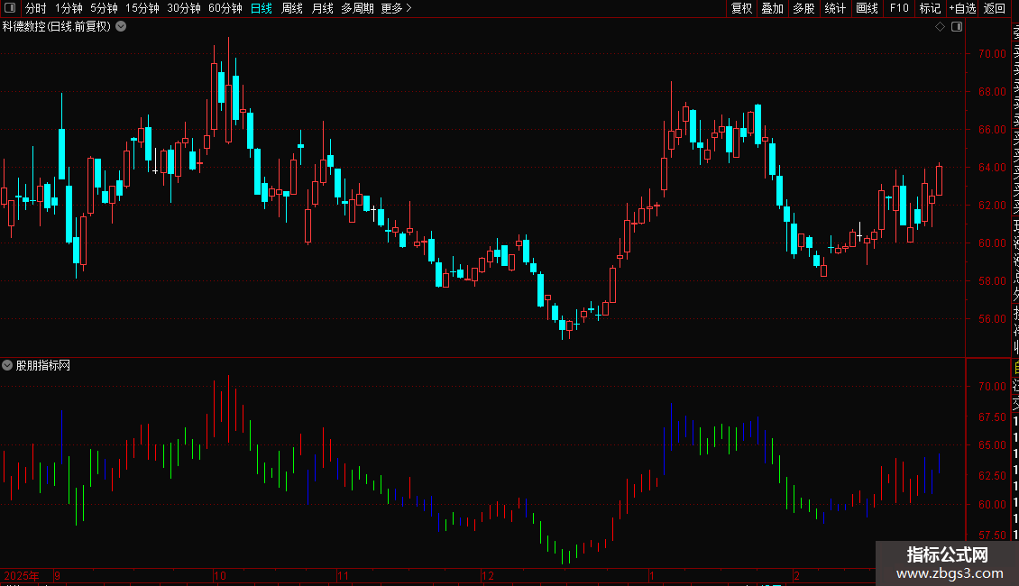The image size is (1019, 586).
Task: Click the last candlestick near 64.00
Action: (939, 179)
